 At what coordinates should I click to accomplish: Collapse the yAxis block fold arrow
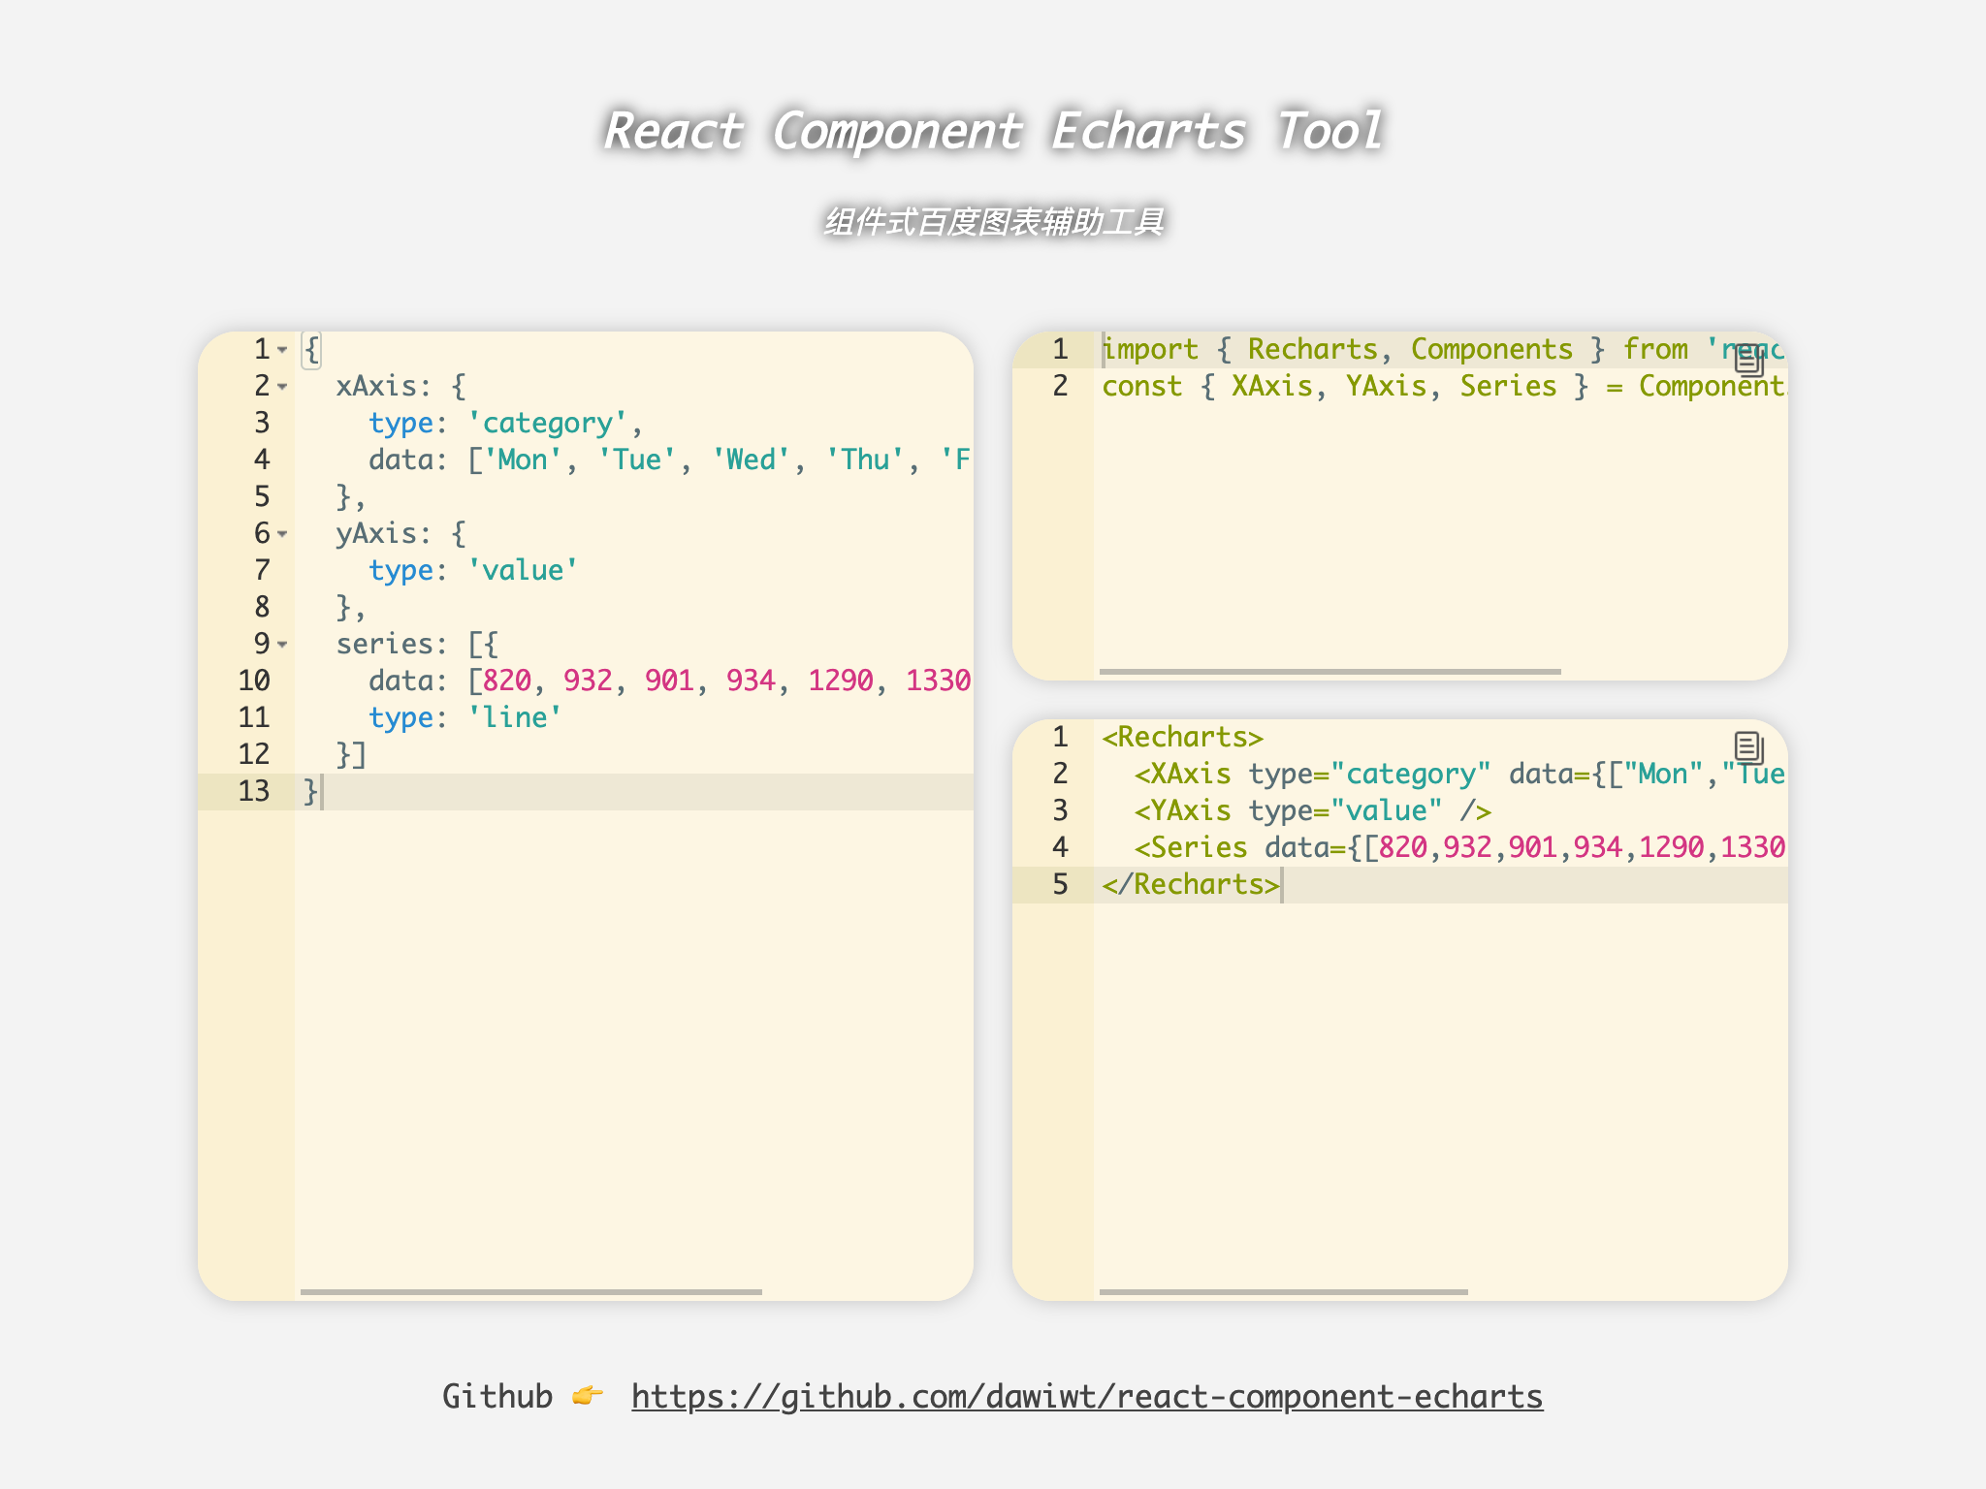click(x=282, y=534)
